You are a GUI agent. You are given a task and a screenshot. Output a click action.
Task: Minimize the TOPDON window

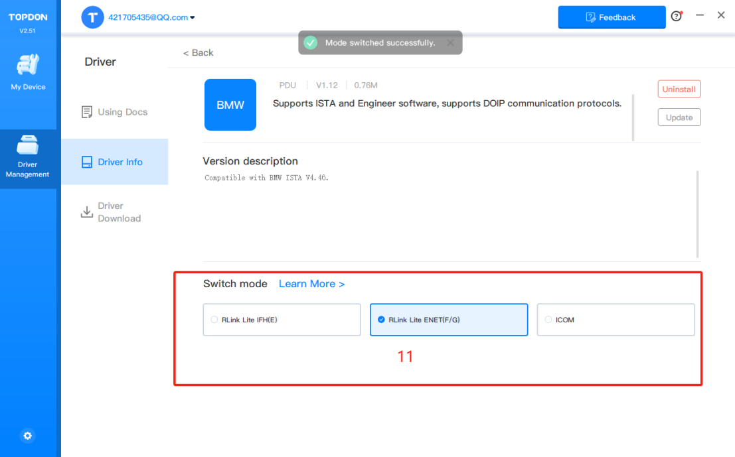tap(700, 15)
